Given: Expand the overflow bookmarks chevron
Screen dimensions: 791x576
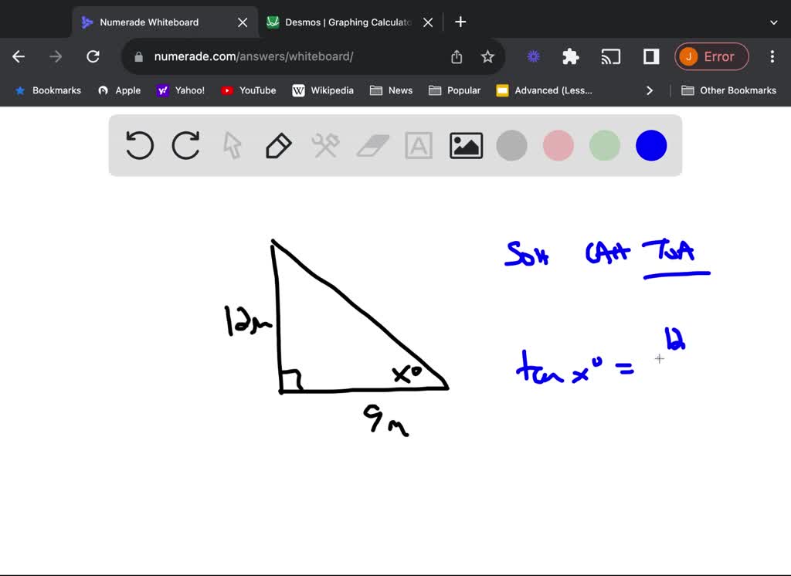Looking at the screenshot, I should tap(650, 90).
